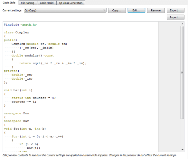The image size is (188, 159).
Task: Open the Qt Class Generation tab
Action: pos(71,3)
